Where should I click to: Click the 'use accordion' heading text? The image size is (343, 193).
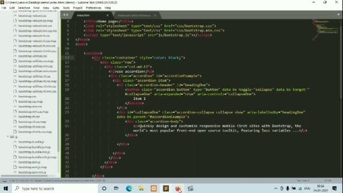pyautogui.click(x=130, y=71)
